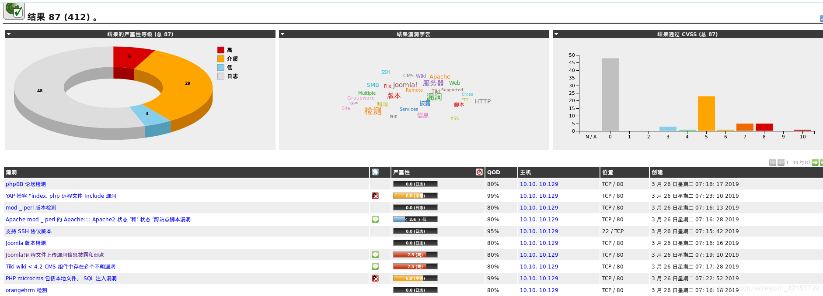Click host 10.10.10.129 in the orangehrm row
The width and height of the screenshot is (823, 296).
click(x=539, y=290)
